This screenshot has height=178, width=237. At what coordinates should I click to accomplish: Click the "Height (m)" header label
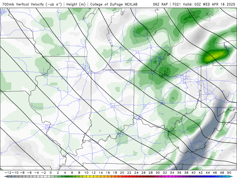[76, 4]
